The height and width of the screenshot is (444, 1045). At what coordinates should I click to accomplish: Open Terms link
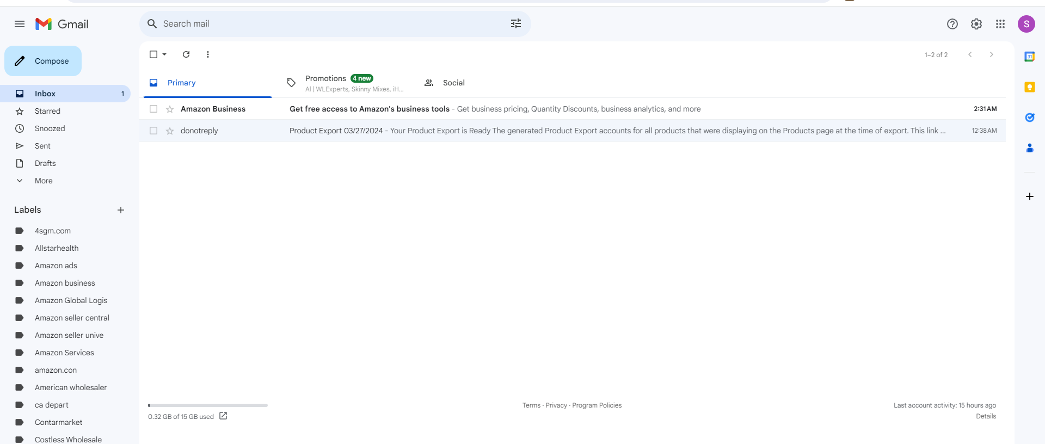point(531,405)
